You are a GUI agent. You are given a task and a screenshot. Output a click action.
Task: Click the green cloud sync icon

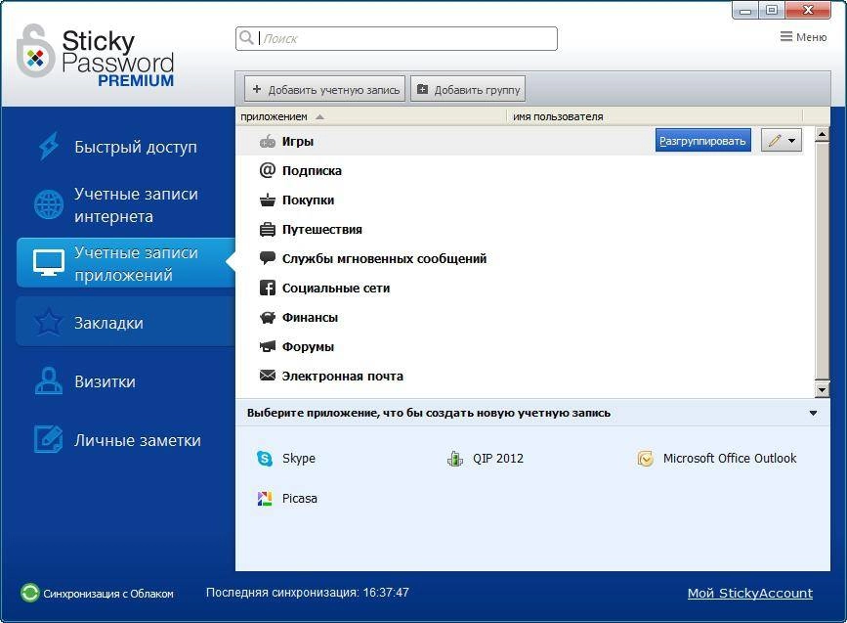tap(30, 593)
